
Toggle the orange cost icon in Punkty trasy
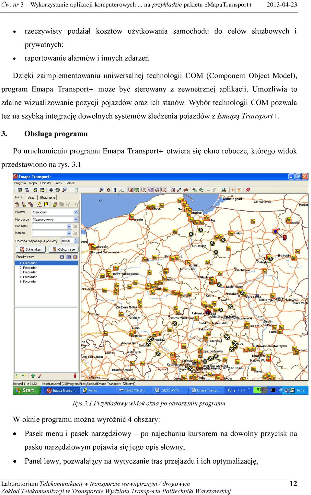pyautogui.click(x=75, y=257)
